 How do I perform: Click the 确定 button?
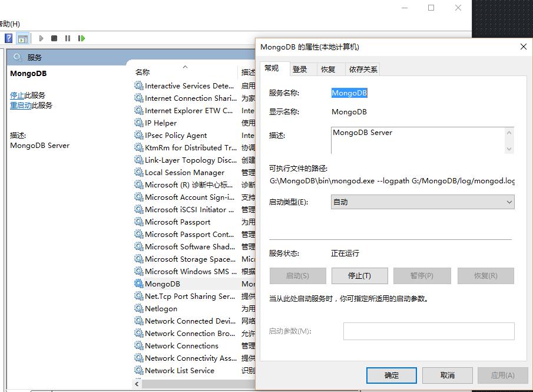click(392, 375)
